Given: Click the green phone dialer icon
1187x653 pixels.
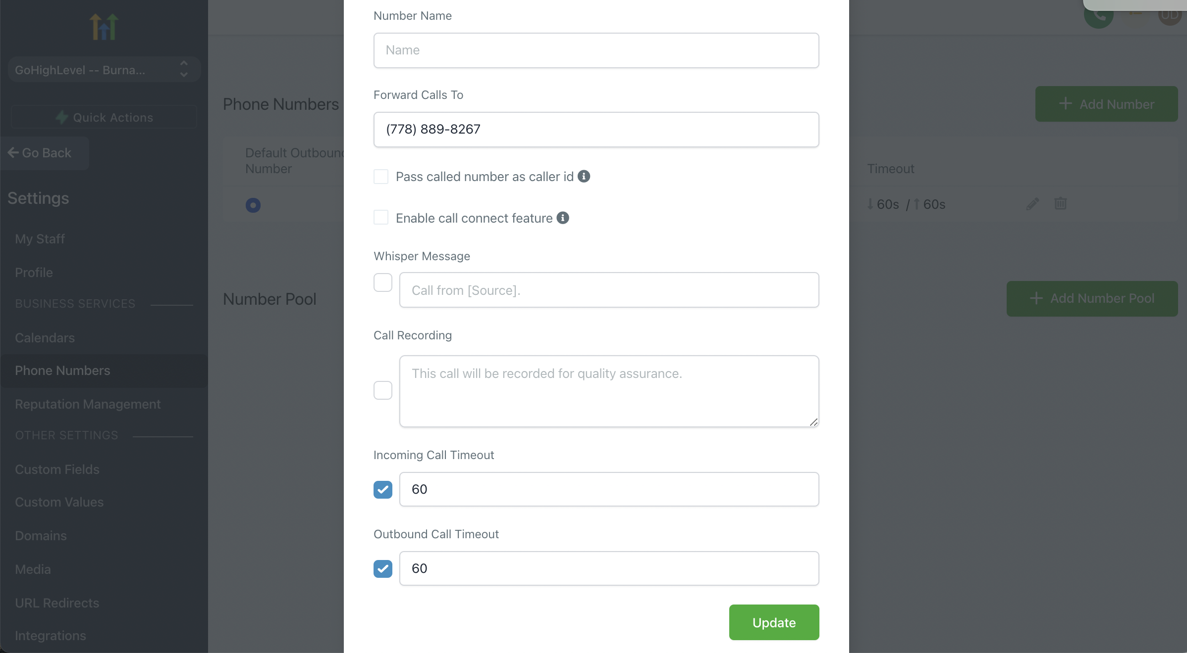Looking at the screenshot, I should point(1098,16).
